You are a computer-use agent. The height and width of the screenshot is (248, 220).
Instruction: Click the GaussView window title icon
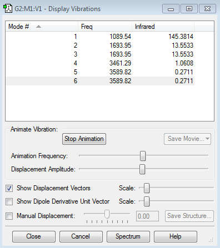[8, 9]
